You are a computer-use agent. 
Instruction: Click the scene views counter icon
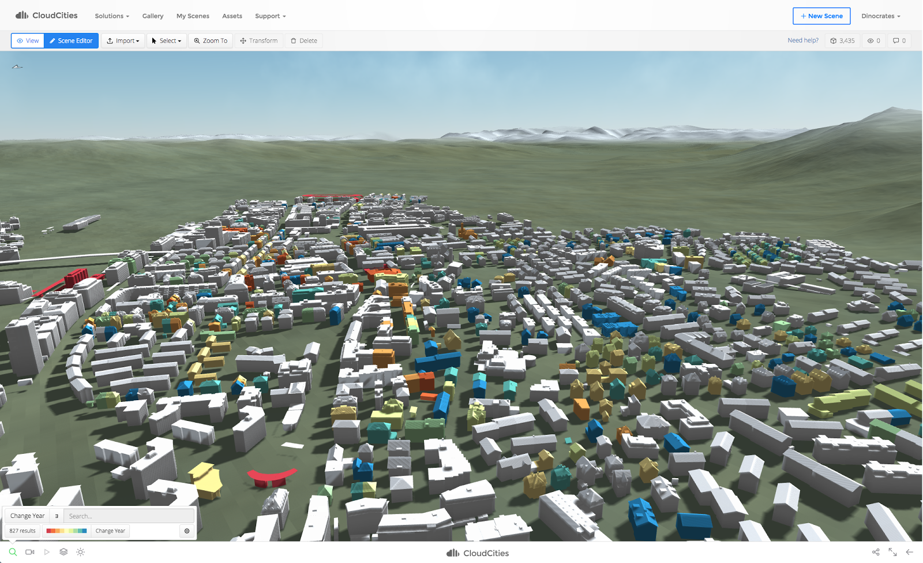pos(842,40)
